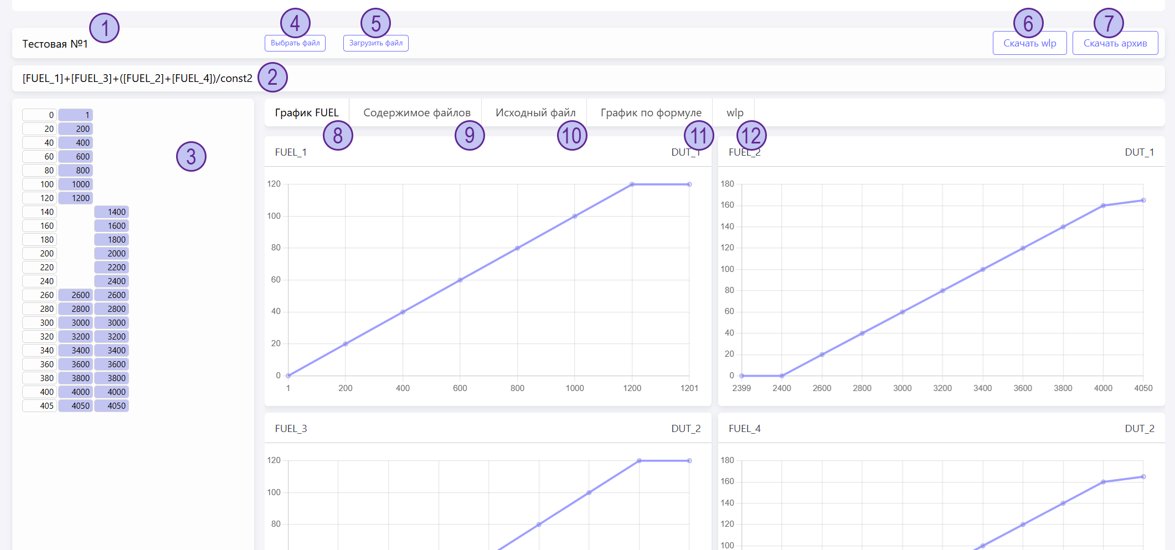
Task: Click the FUEL_1 chart data point at 1000
Action: click(574, 216)
